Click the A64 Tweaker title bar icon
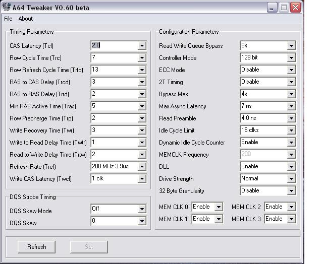 coord(7,7)
